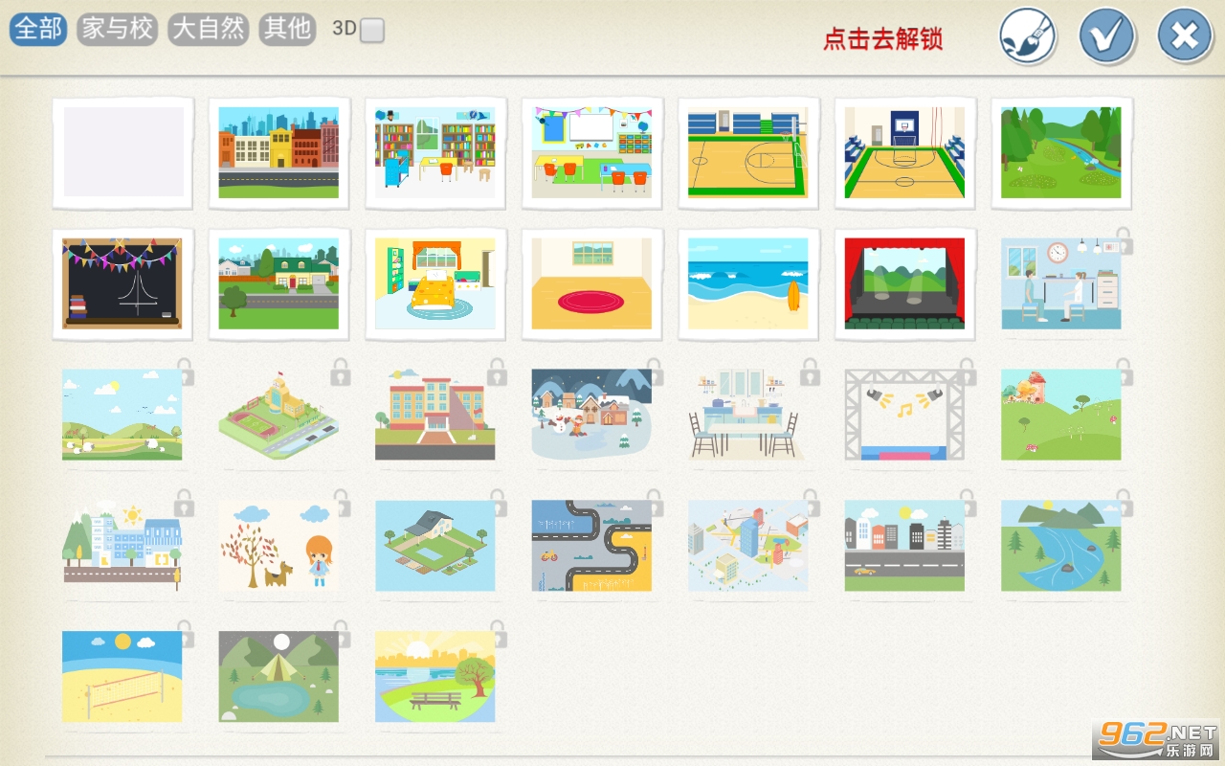The image size is (1225, 766).
Task: Select the empty room with red rug
Action: pyautogui.click(x=592, y=284)
